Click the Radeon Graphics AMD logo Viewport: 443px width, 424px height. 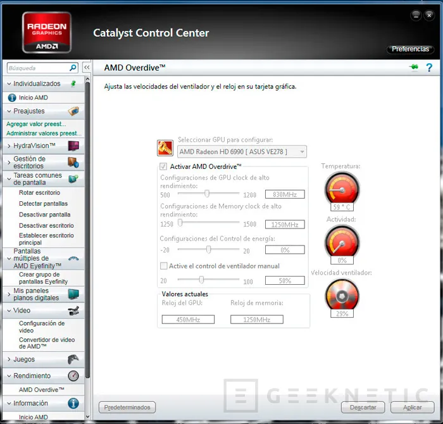47,32
